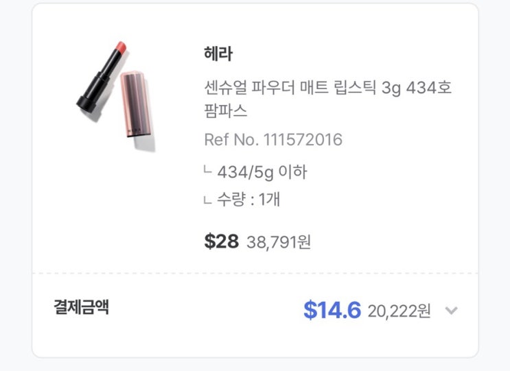Expand the payment amount chevron
This screenshot has width=510, height=371.
(x=451, y=311)
